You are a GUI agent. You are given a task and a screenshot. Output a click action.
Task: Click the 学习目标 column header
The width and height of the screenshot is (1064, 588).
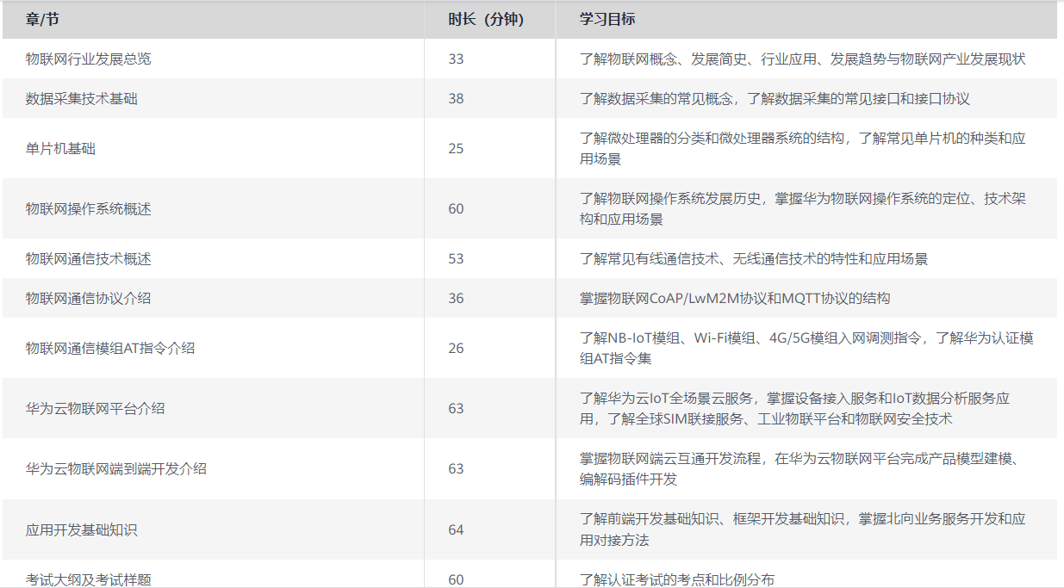tap(607, 19)
